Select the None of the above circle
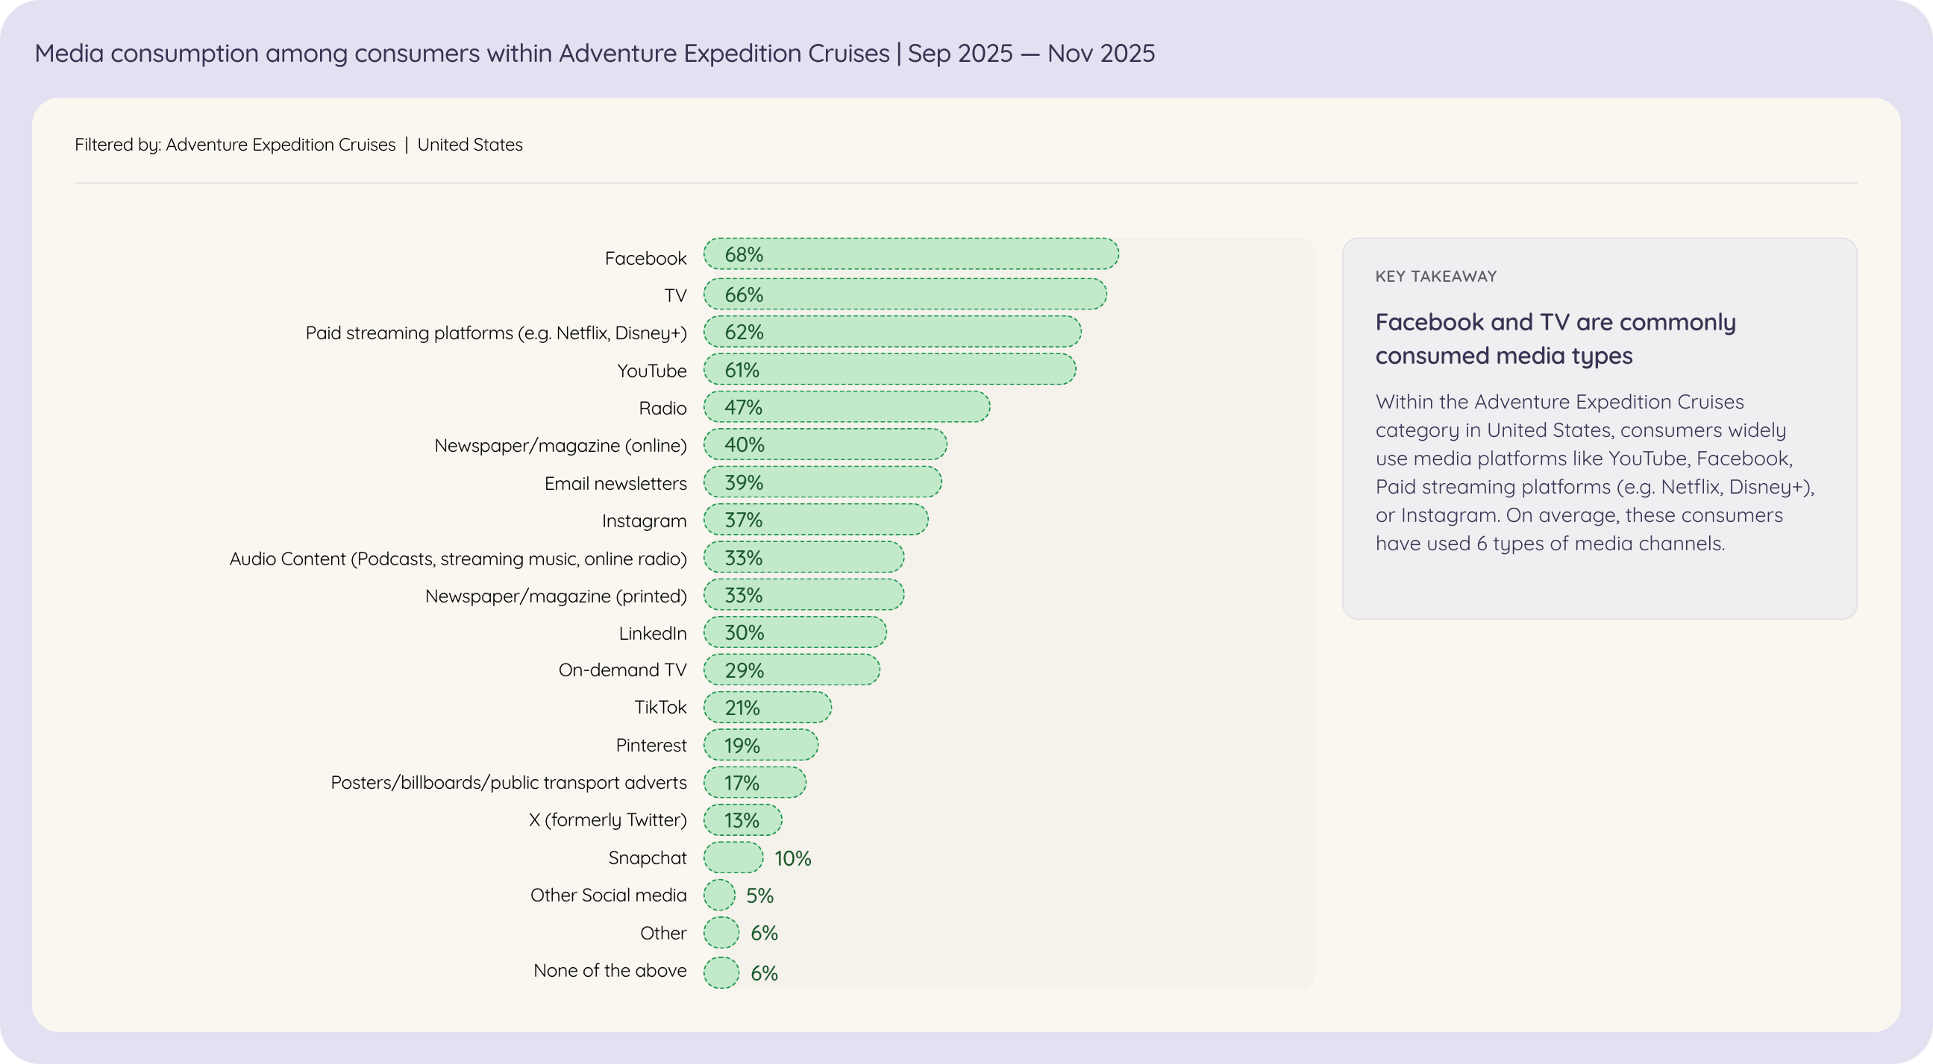Image resolution: width=1933 pixels, height=1064 pixels. tap(721, 972)
